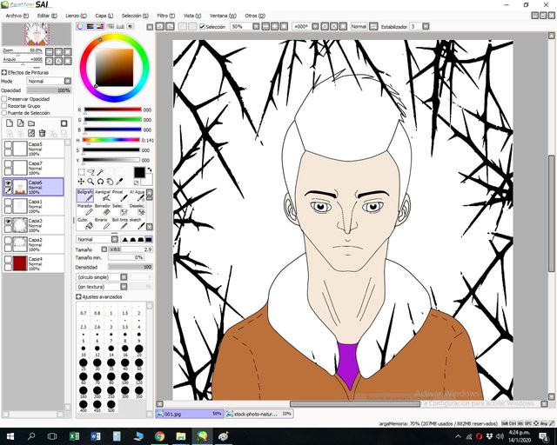Select the Pincel brush tool

120,196
